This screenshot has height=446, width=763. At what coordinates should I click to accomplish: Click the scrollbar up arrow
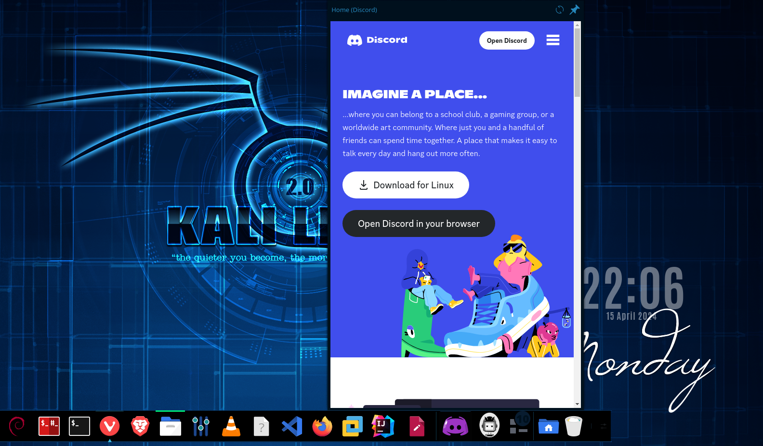[577, 25]
